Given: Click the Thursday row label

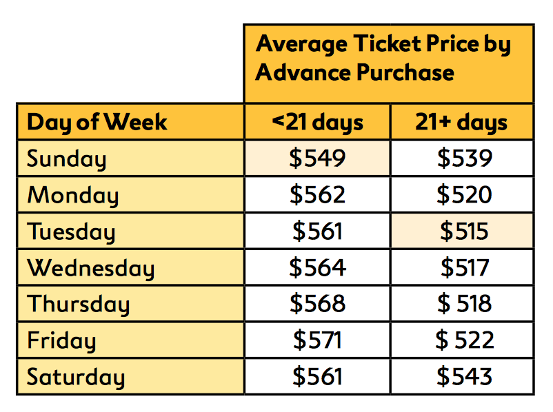Looking at the screenshot, I should [79, 304].
